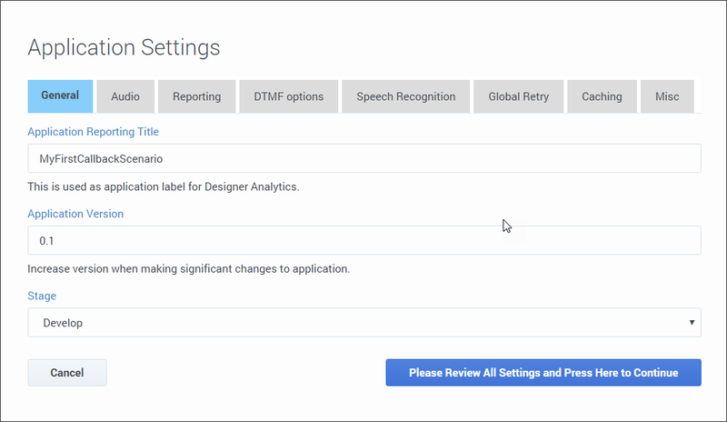Screen dimensions: 727x422
Task: Switch to the Global Retry tab
Action: [x=518, y=96]
